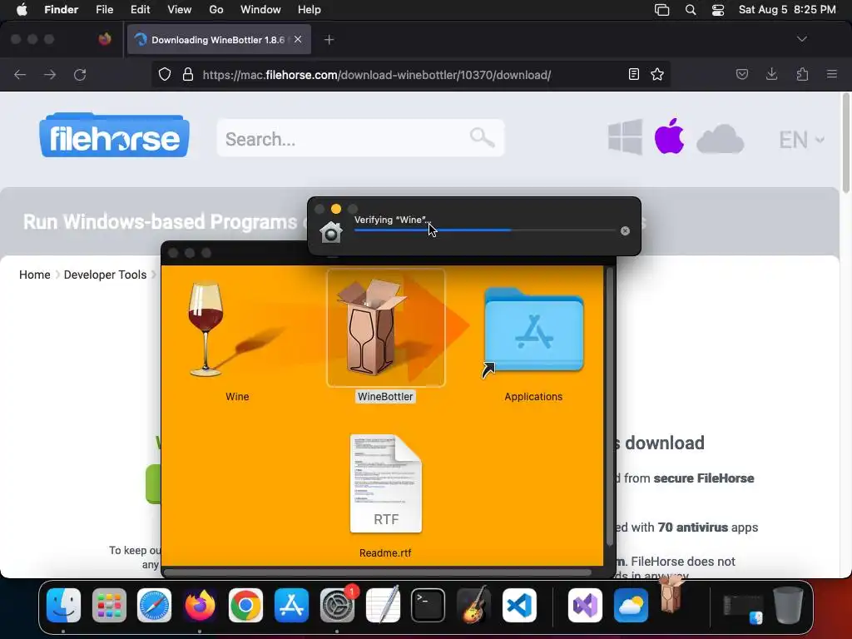Open Firefox extensions icon
This screenshot has height=639, width=852.
(802, 74)
